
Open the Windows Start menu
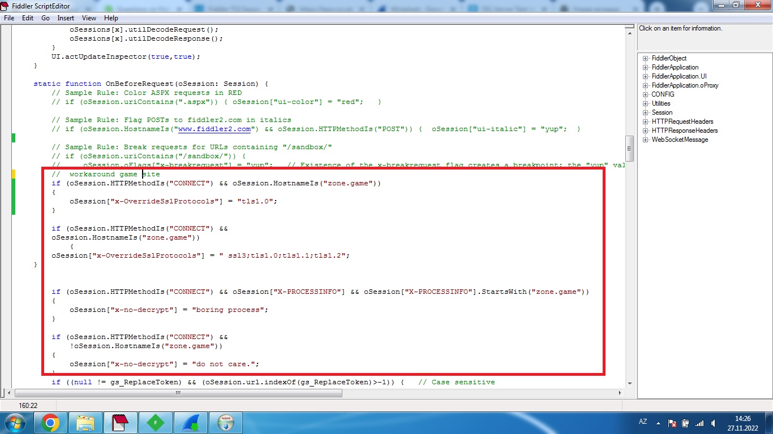[15, 423]
